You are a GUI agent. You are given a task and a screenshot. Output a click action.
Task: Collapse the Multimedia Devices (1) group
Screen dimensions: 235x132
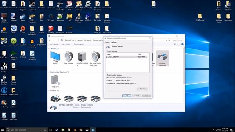coord(49,72)
